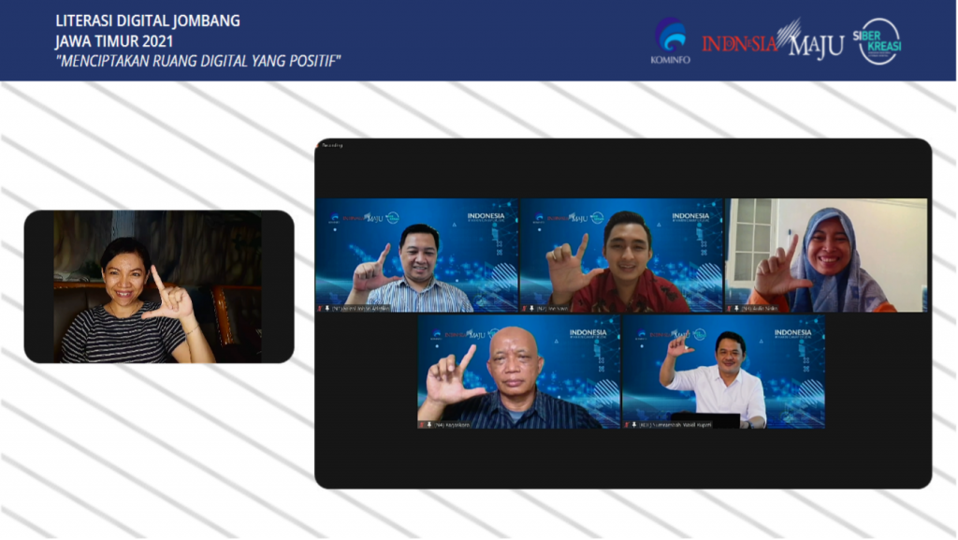This screenshot has width=958, height=540.
Task: Select the video tile of the man in the red batik shirt
Action: coord(621,255)
